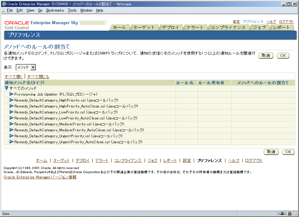This screenshot has height=217, width=299.
Task: Switch to the デプロイ tab
Action: tap(170, 28)
